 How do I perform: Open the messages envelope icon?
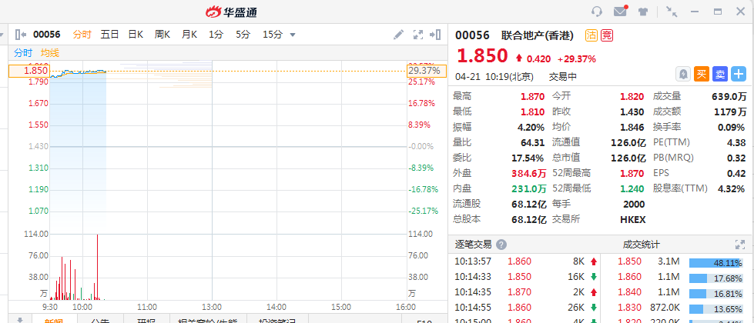pyautogui.click(x=621, y=11)
